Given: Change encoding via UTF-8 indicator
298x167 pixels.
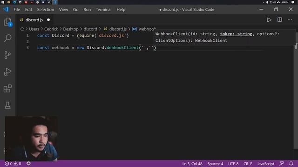Looking at the screenshot, I should [x=233, y=164].
